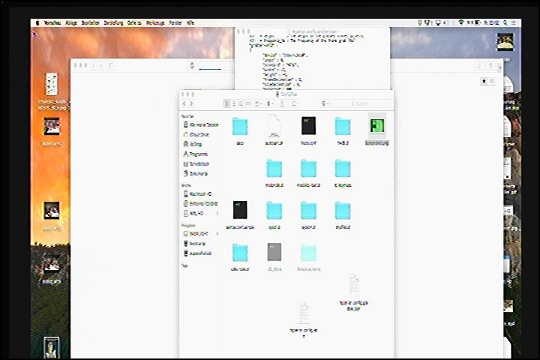Open the action gear dropdown menu

pos(272,103)
